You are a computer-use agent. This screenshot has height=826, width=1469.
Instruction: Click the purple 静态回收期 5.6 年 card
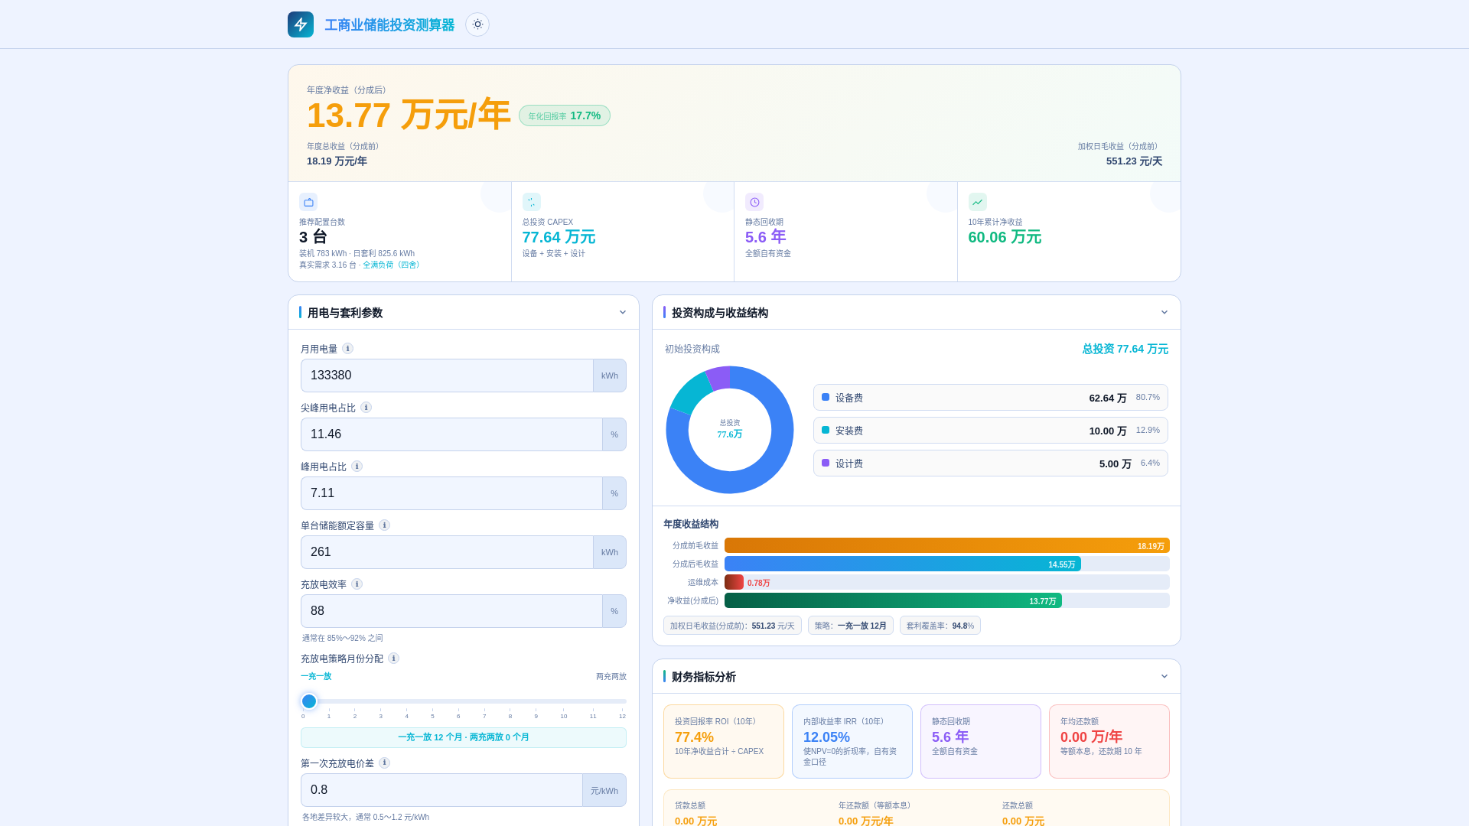click(x=981, y=742)
